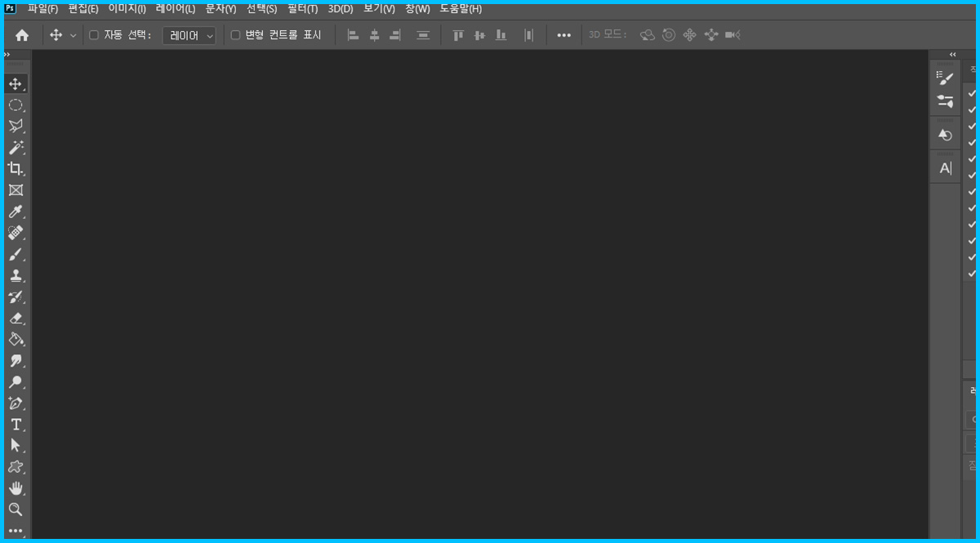Select the Paint Bucket tool
Image resolution: width=980 pixels, height=543 pixels.
(16, 340)
